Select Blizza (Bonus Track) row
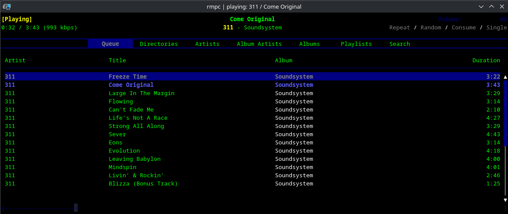The height and width of the screenshot is (214, 508). [252, 184]
